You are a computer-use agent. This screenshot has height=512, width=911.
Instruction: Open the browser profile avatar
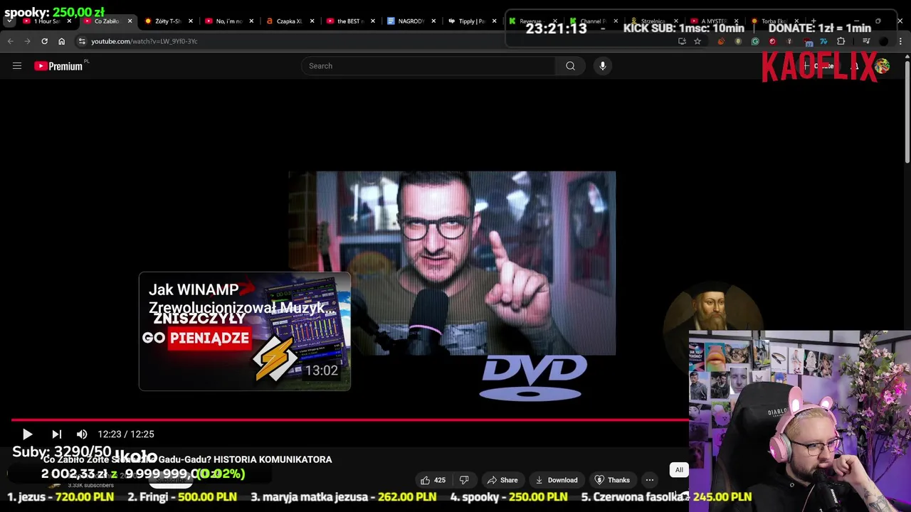point(883,41)
